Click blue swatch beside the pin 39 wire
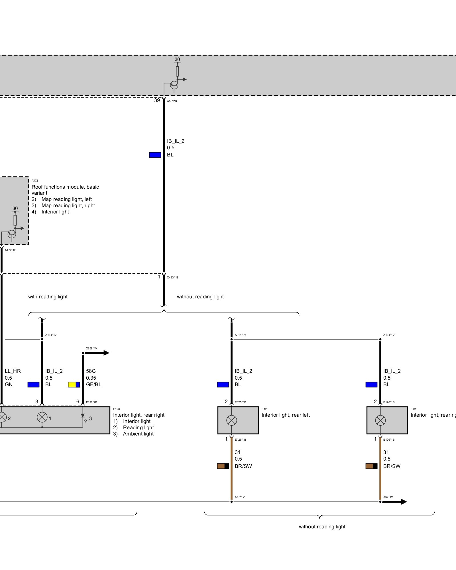The height and width of the screenshot is (570, 456). (155, 155)
